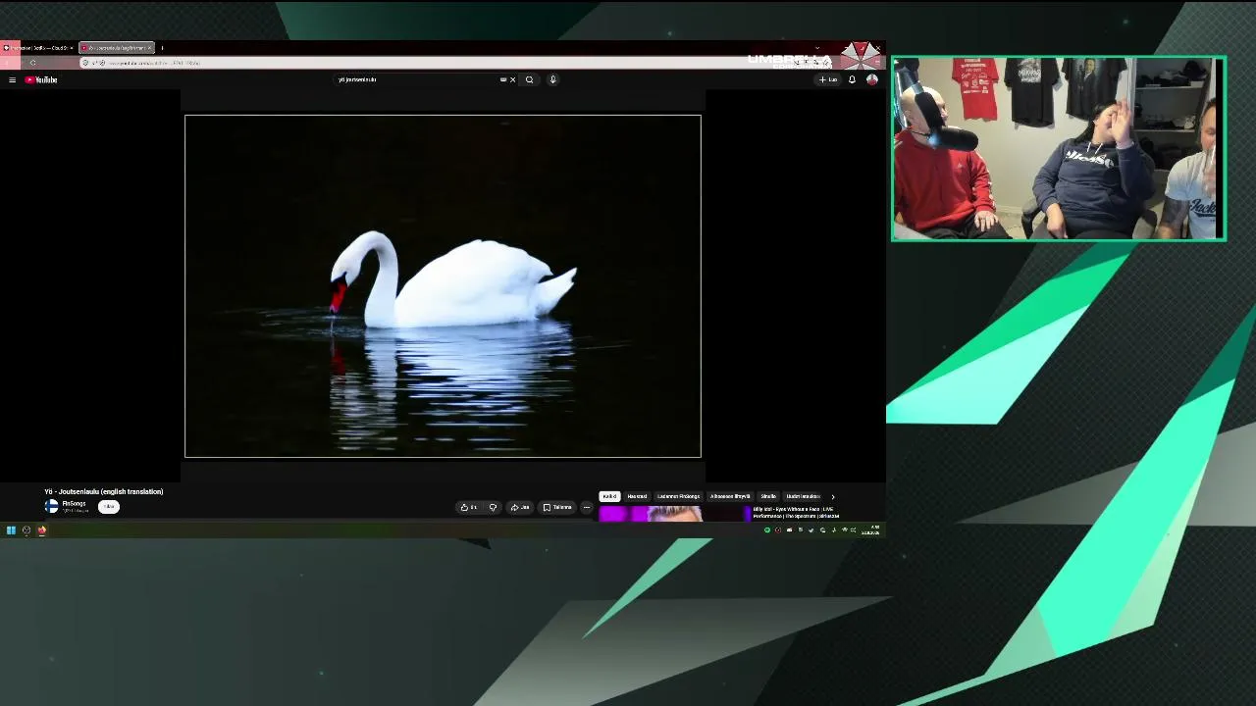The height and width of the screenshot is (706, 1256).
Task: Open the three-dot more actions menu
Action: [x=587, y=508]
